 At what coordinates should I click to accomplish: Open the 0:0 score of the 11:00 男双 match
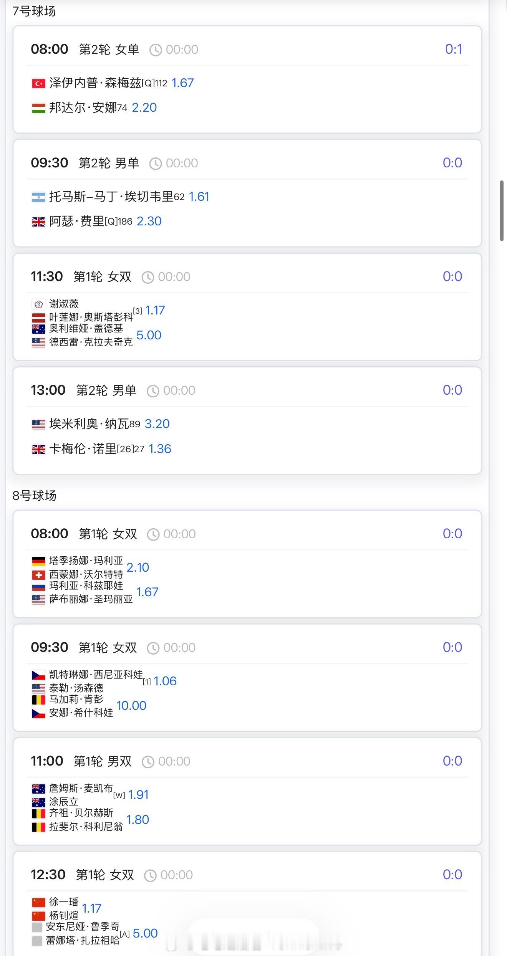pos(452,761)
